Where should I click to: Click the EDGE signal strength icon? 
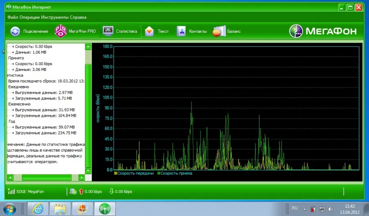point(11,191)
